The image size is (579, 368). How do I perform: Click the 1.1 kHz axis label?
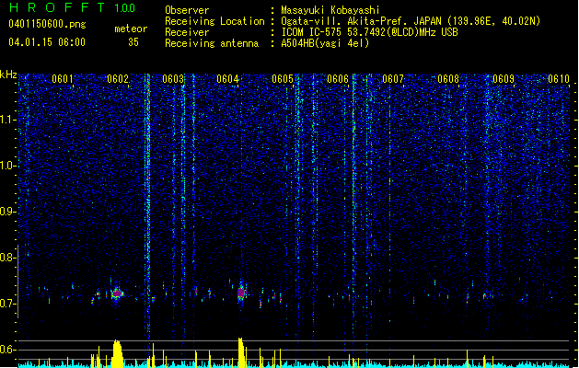coord(8,120)
